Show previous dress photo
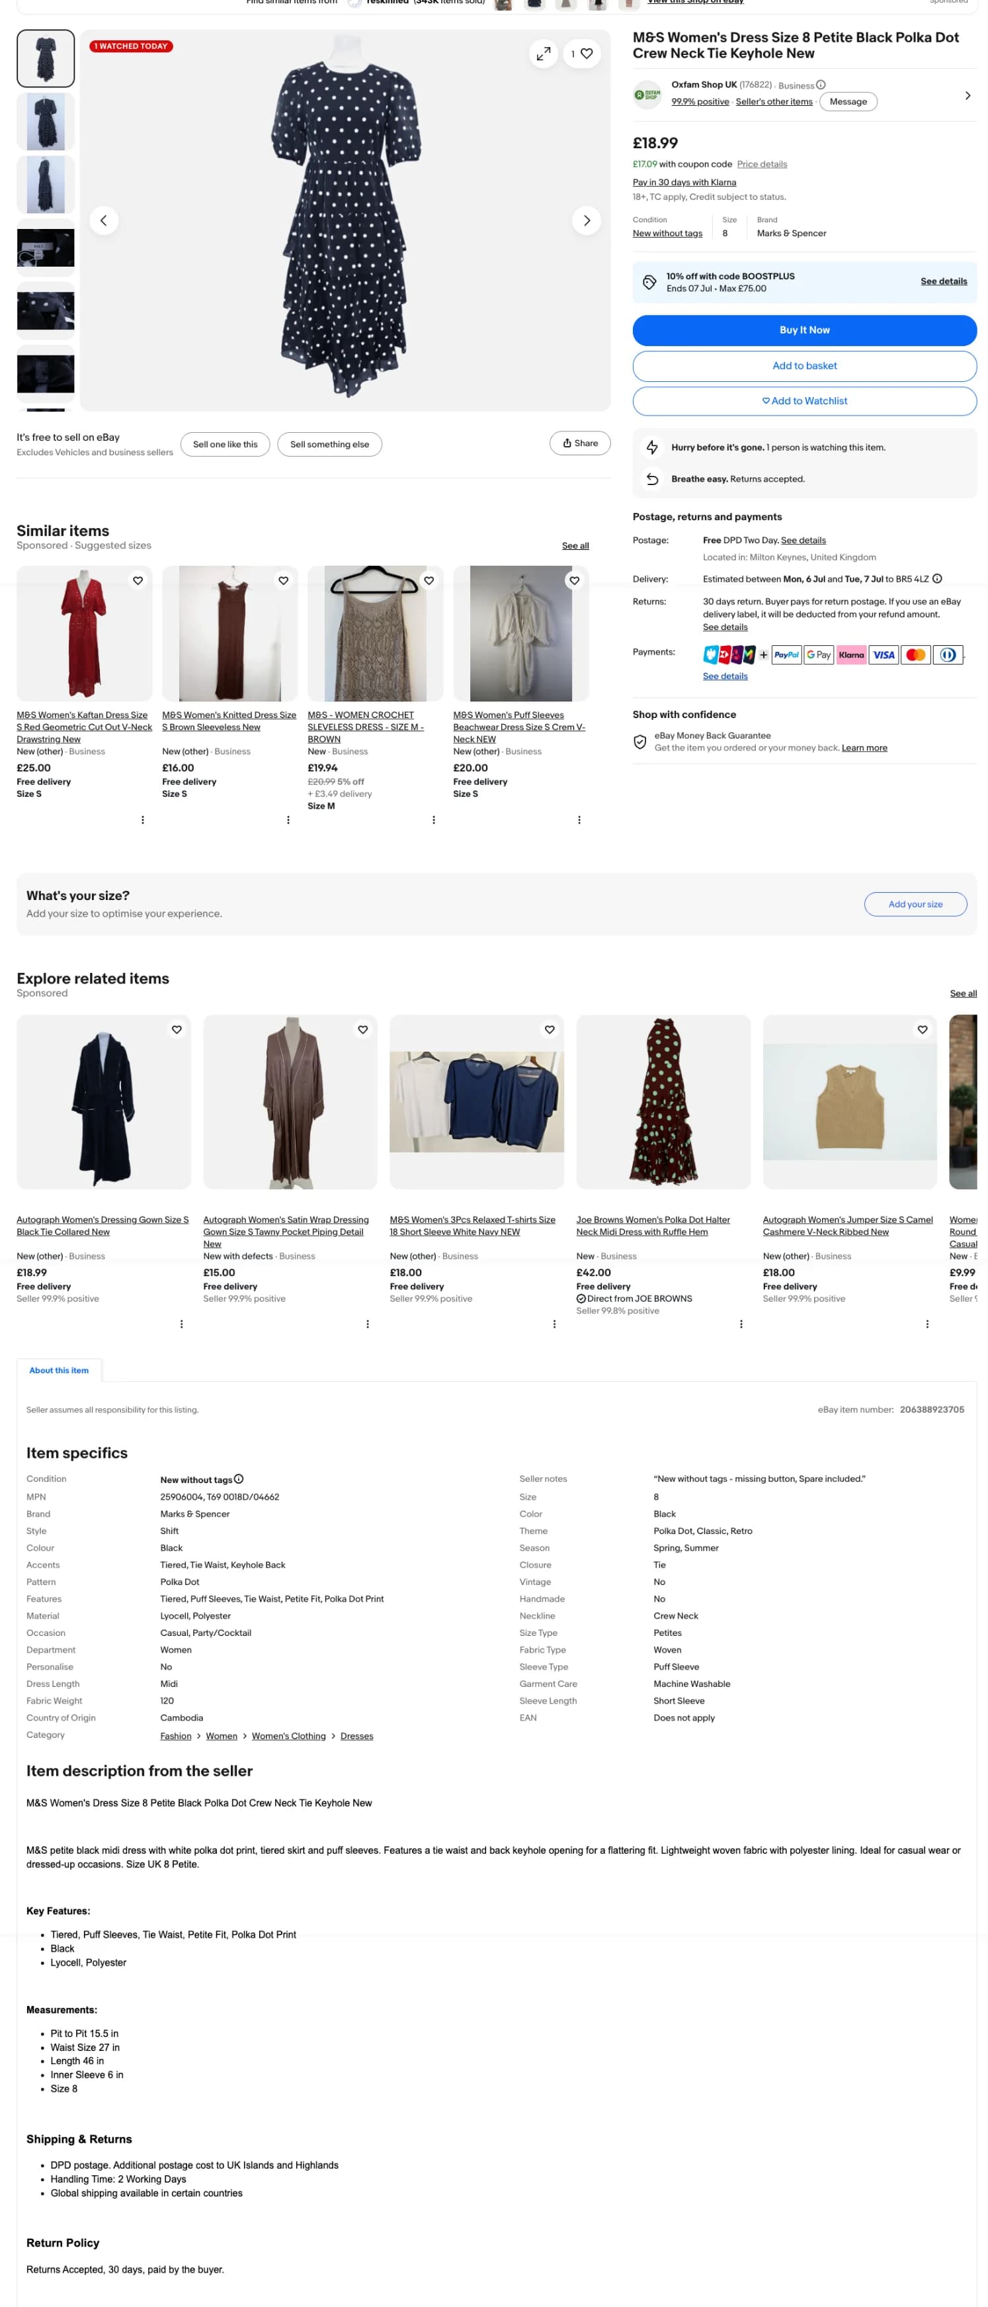988x2307 pixels. click(x=104, y=220)
